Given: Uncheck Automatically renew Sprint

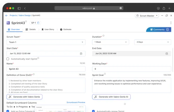Looking at the screenshot, I should pyautogui.click(x=93, y=111).
